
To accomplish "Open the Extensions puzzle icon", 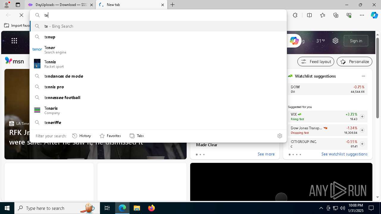I will pos(295,15).
